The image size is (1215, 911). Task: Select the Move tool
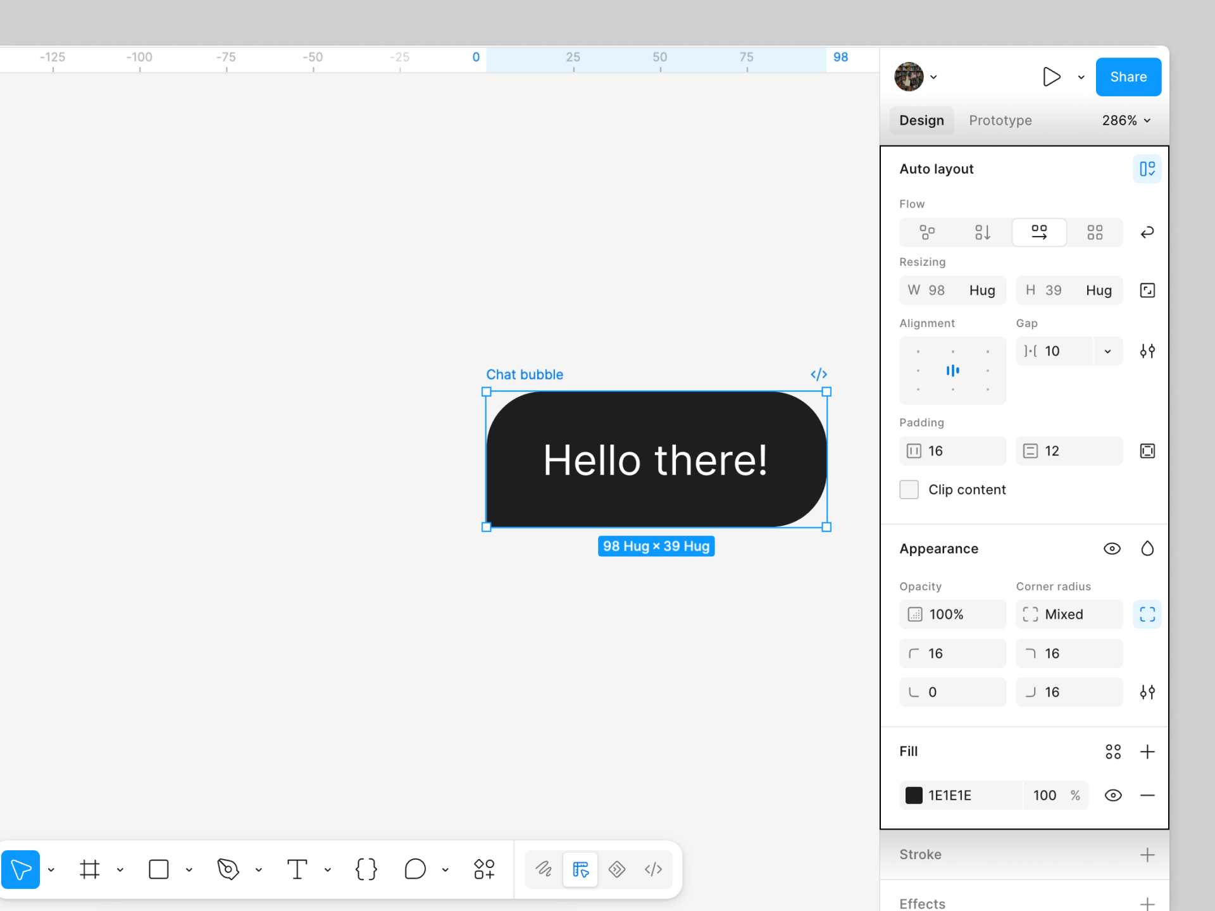[x=20, y=869]
